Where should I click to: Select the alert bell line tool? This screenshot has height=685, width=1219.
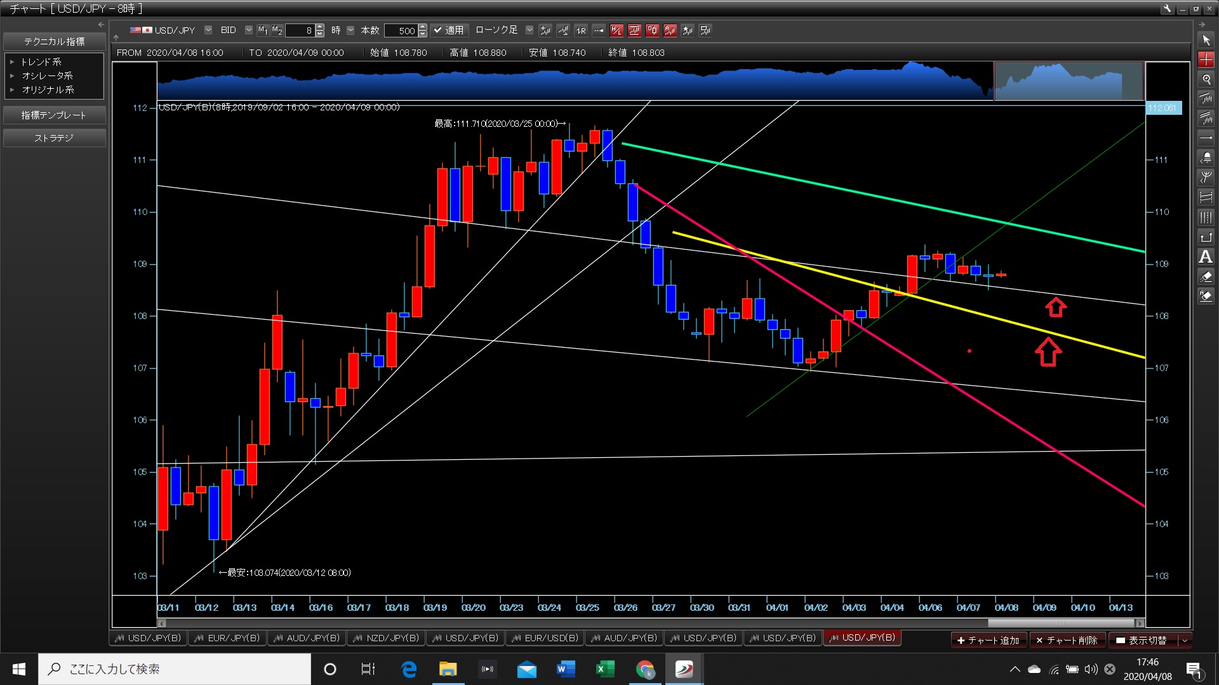[x=1206, y=158]
